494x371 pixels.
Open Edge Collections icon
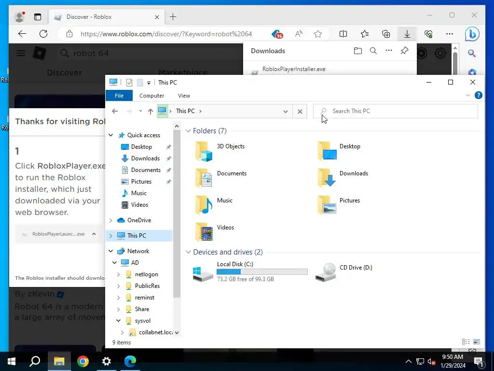386,34
